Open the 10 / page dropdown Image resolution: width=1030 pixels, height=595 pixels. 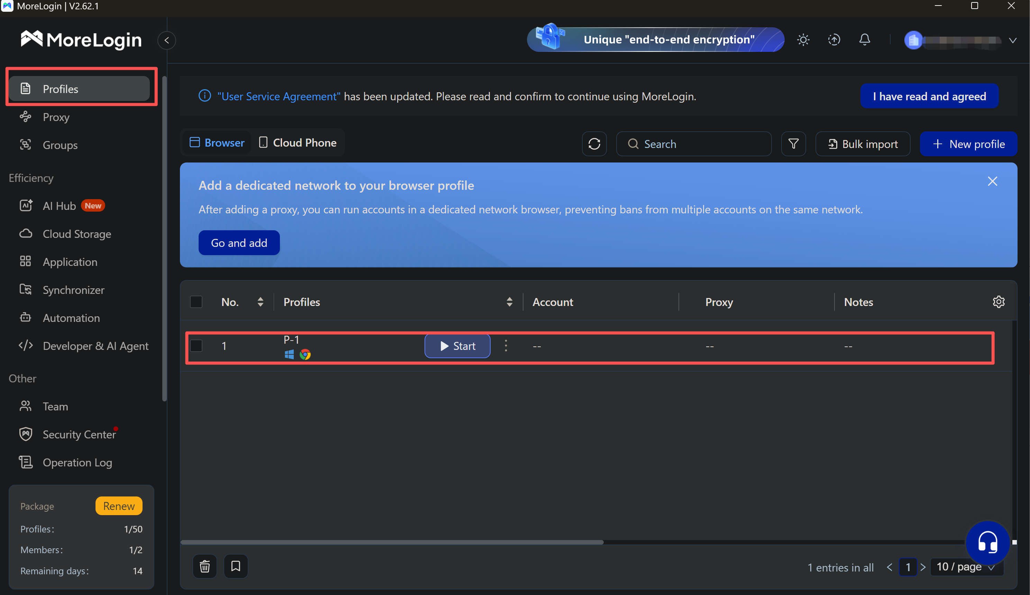tap(967, 567)
